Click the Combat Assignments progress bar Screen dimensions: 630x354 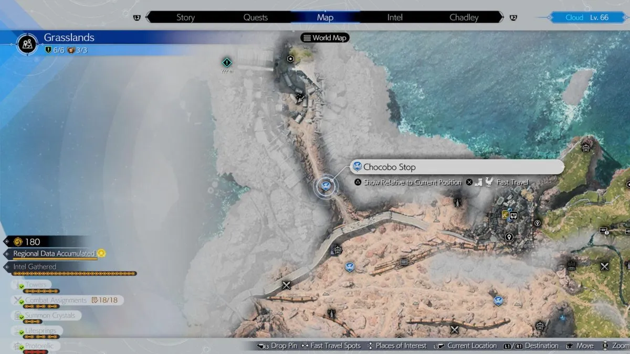click(x=41, y=307)
